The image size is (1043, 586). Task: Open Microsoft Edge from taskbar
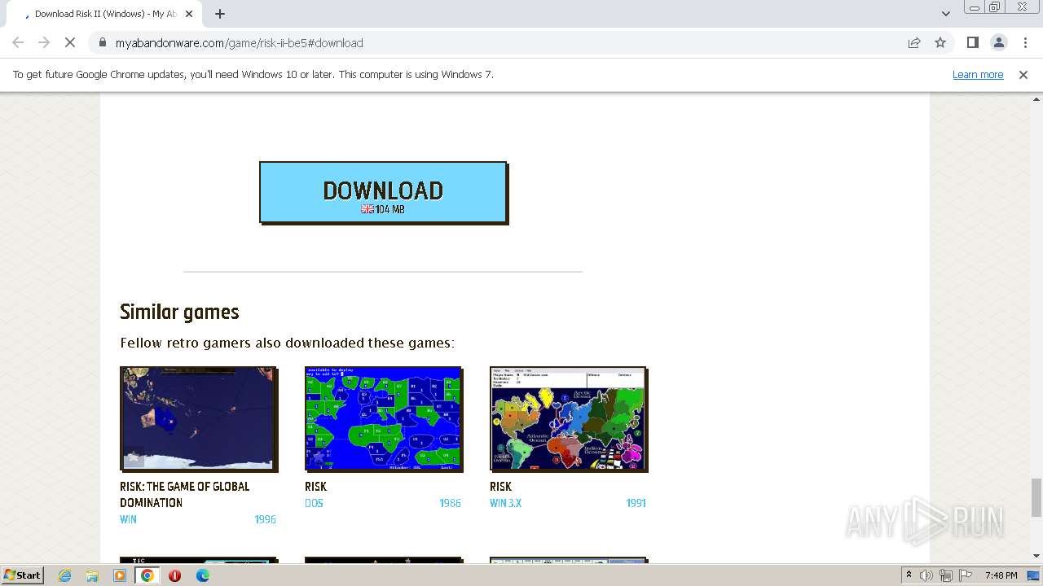tap(202, 575)
